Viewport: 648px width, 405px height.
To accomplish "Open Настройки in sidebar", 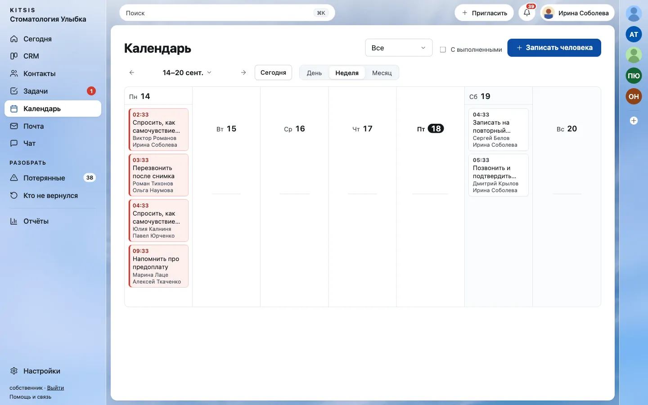I will point(53,371).
